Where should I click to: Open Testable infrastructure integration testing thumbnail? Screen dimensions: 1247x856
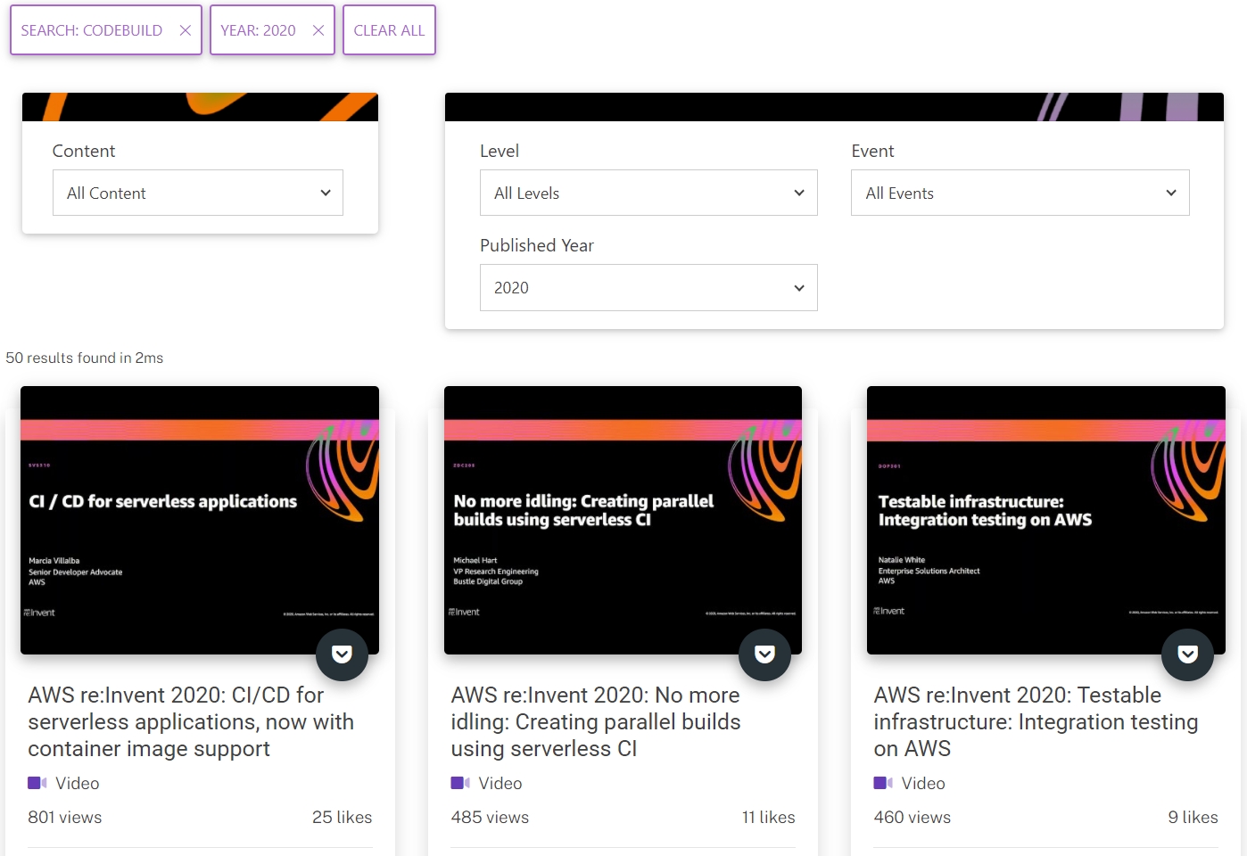tap(1046, 520)
